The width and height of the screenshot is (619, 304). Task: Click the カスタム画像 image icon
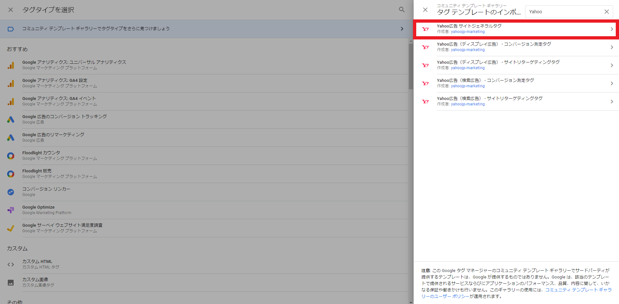[x=11, y=283]
